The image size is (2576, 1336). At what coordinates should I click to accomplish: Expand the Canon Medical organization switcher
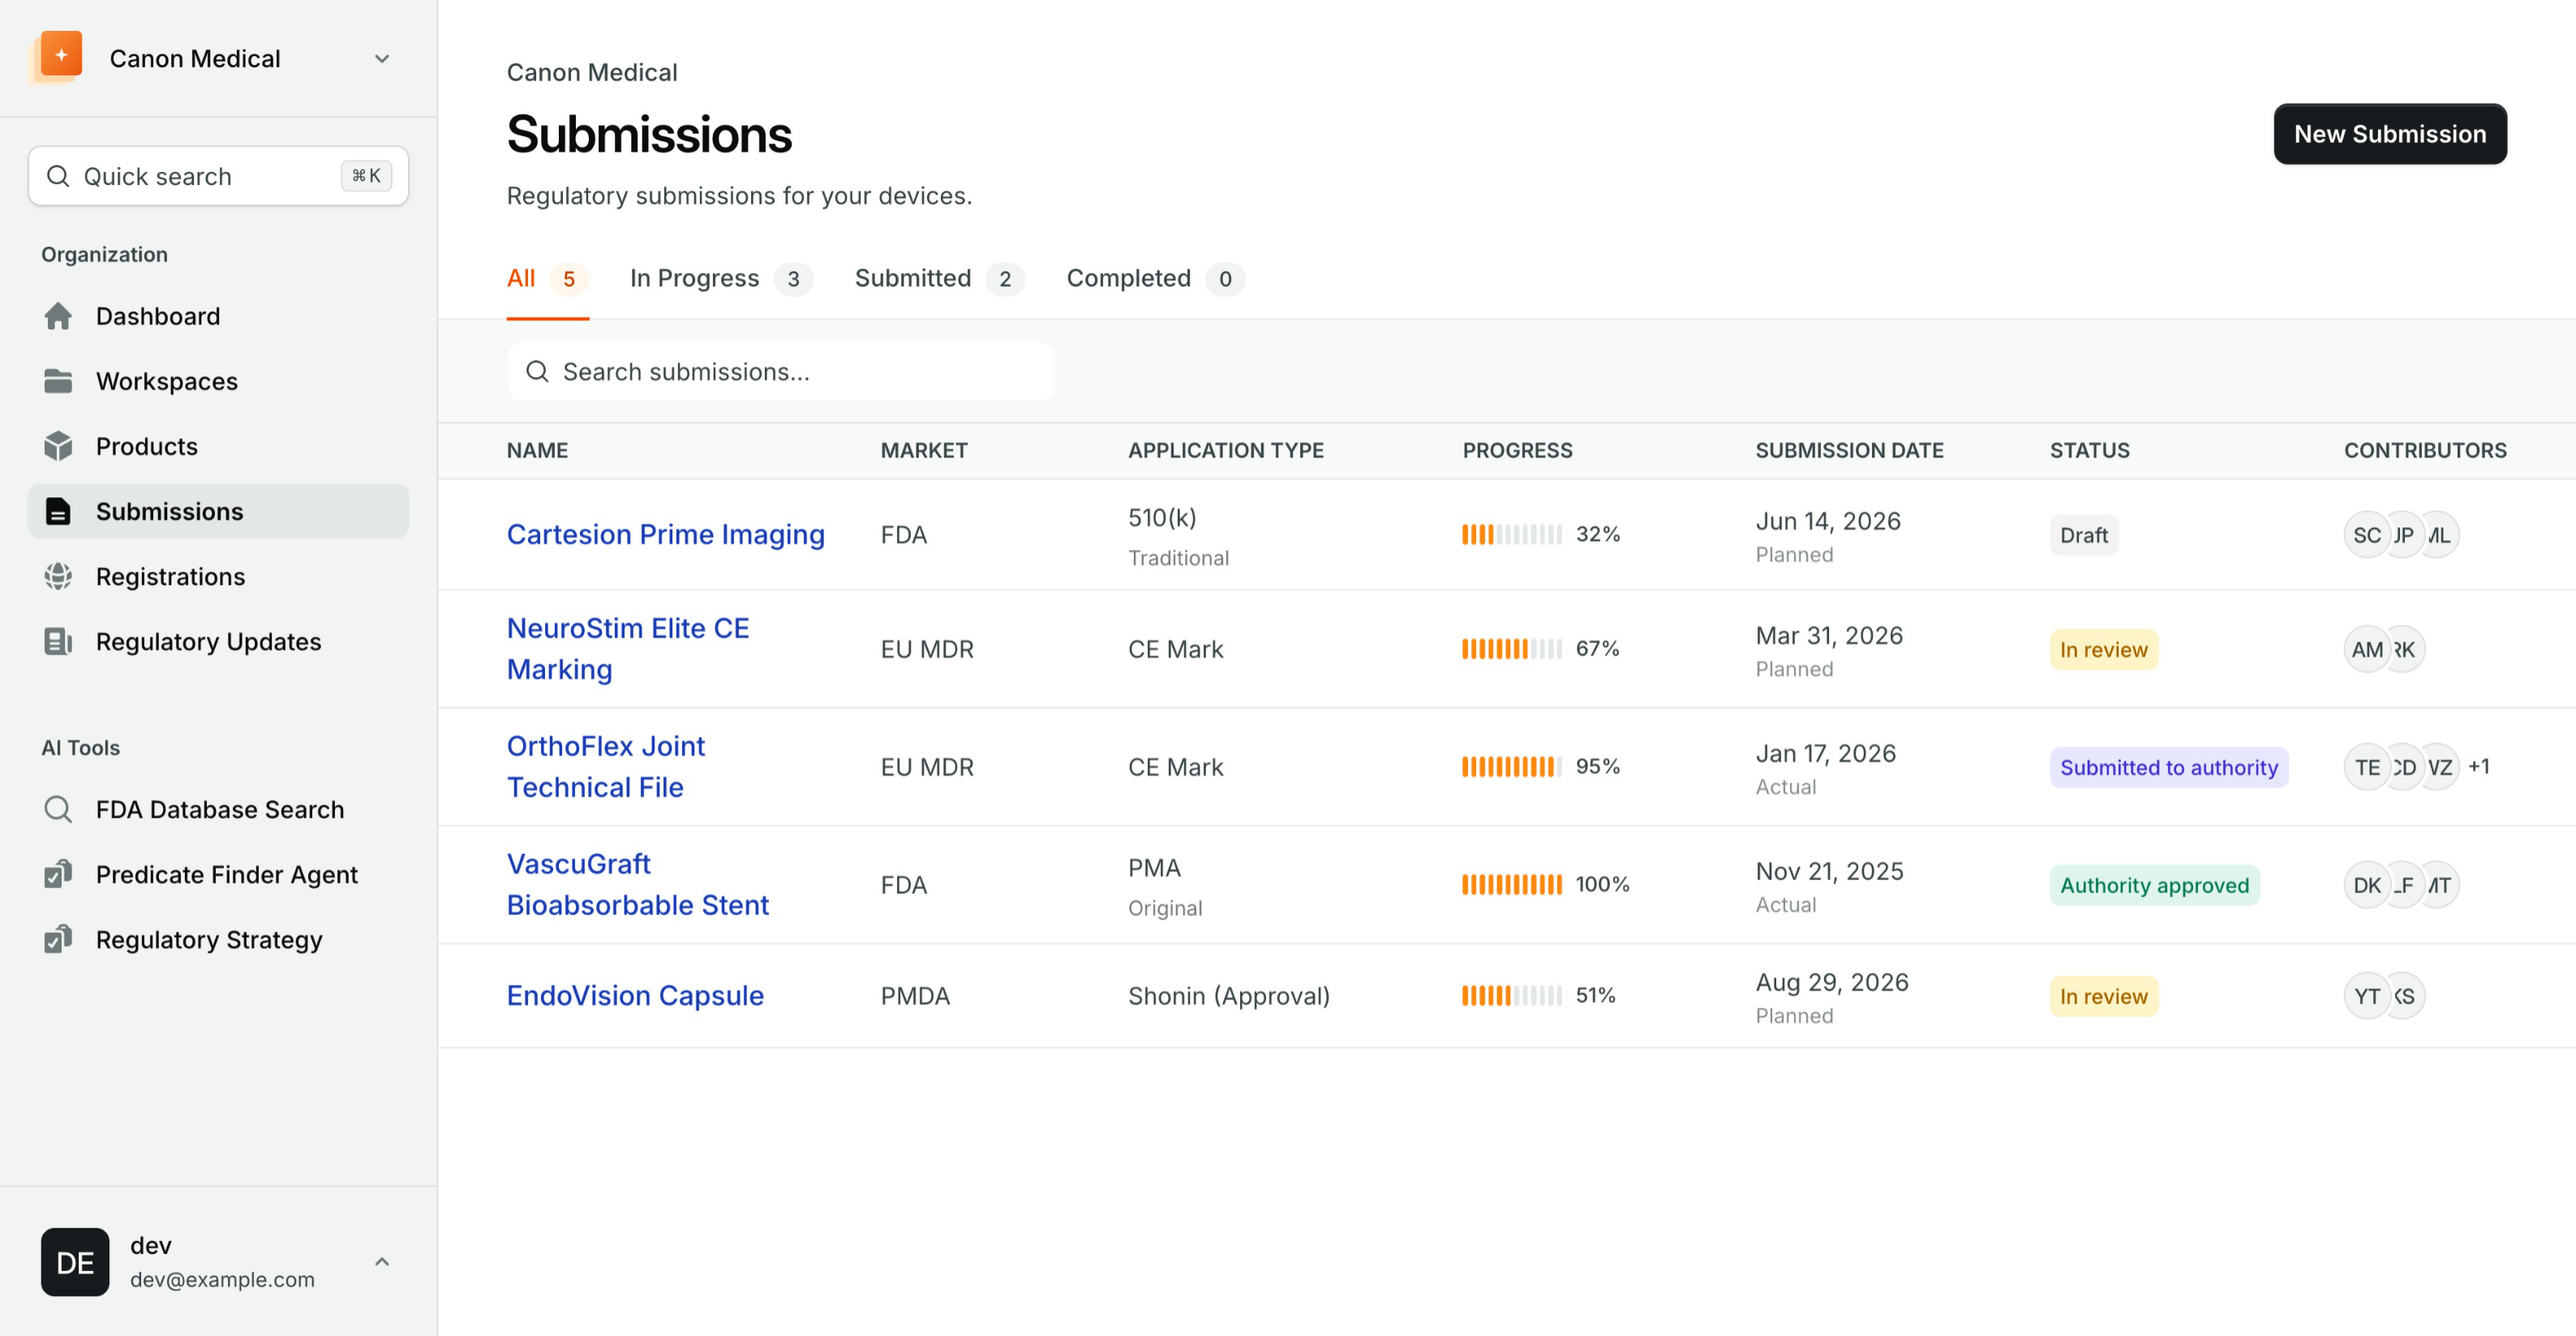tap(381, 59)
